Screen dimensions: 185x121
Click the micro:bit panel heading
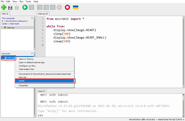pos(6,54)
